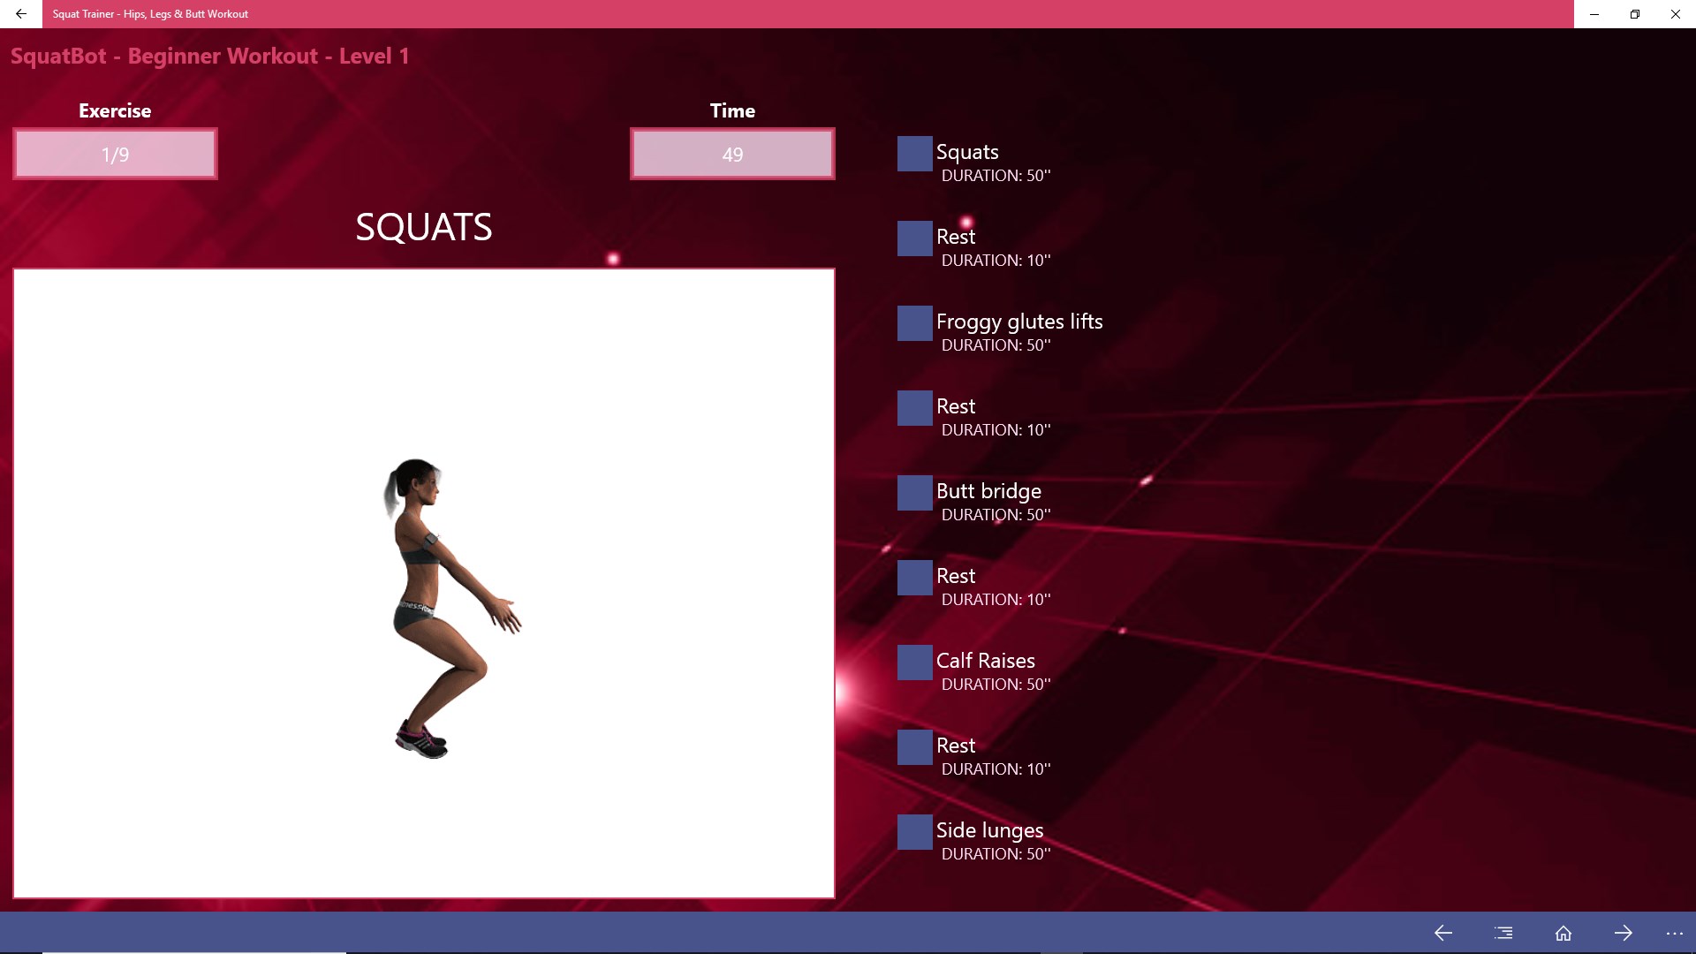
Task: Click the blue square beside Squats
Action: pyautogui.click(x=914, y=154)
